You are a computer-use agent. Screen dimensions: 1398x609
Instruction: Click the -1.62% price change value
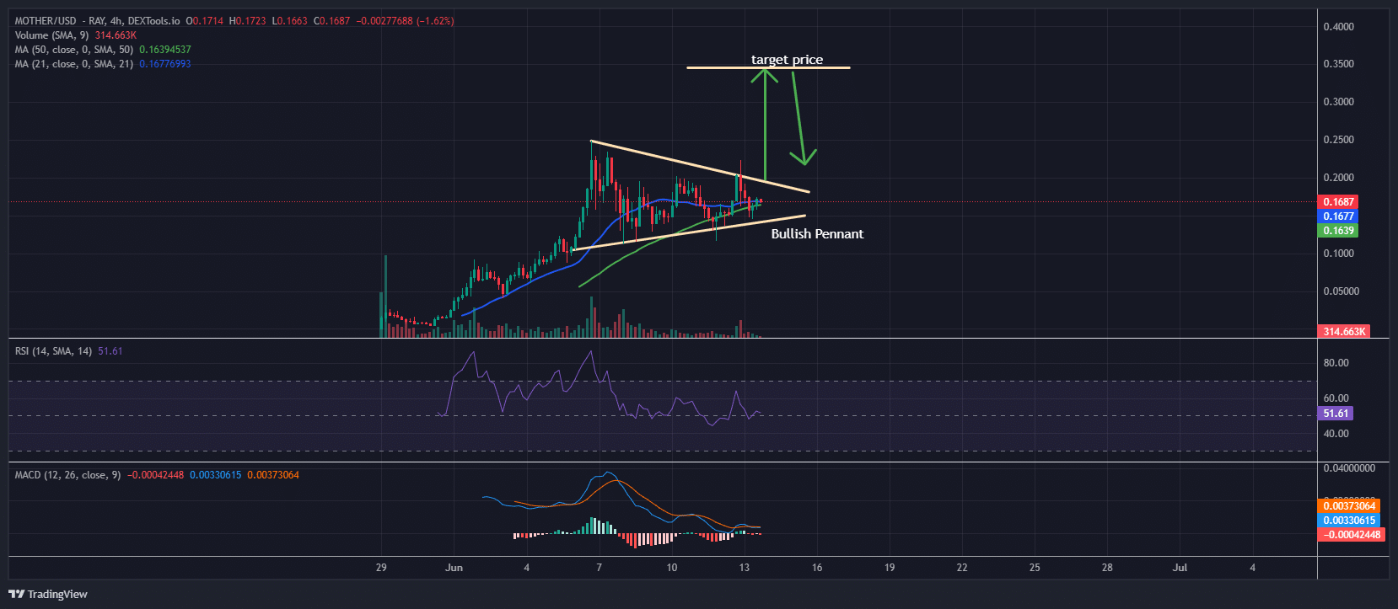(x=436, y=21)
